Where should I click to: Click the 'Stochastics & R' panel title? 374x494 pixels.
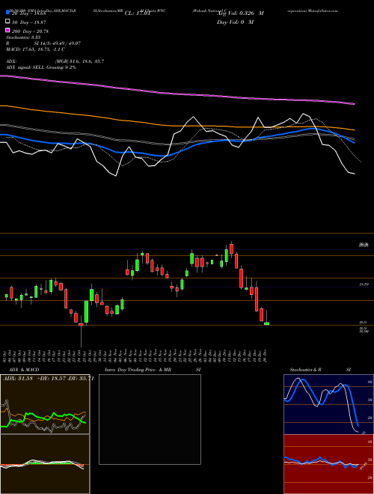305,370
